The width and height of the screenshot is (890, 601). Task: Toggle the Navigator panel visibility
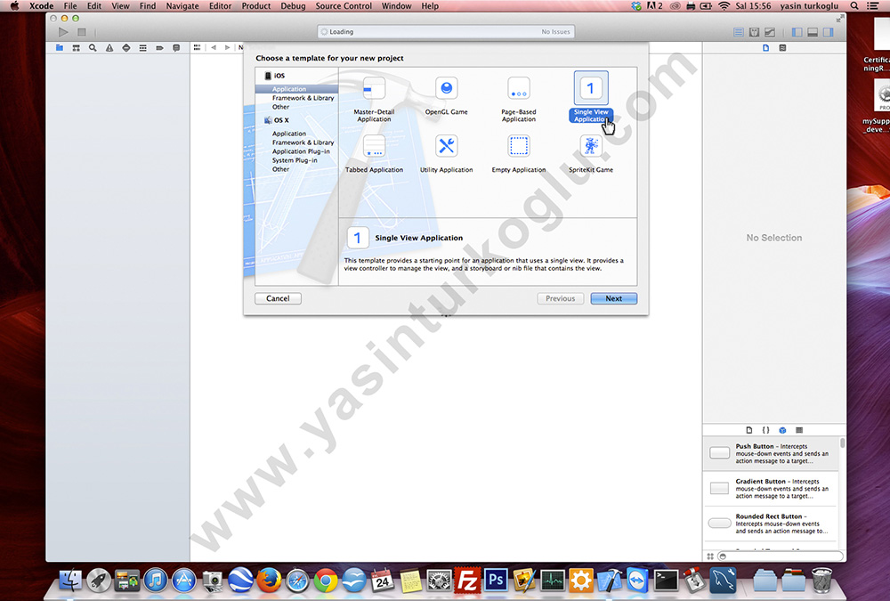pos(797,32)
